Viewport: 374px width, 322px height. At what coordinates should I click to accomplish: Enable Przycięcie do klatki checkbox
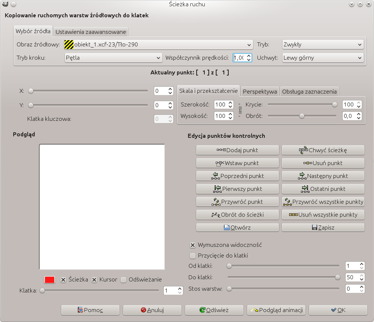point(193,255)
